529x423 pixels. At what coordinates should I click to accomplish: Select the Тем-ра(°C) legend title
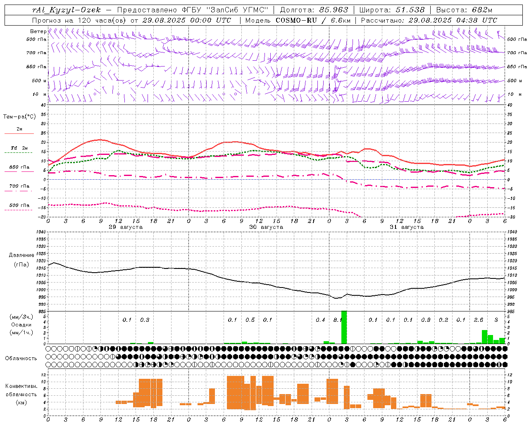point(19,117)
